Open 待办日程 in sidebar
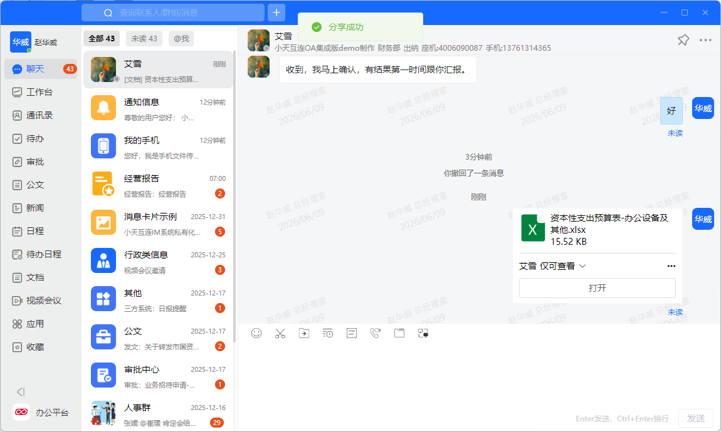This screenshot has width=721, height=432. pyautogui.click(x=41, y=254)
